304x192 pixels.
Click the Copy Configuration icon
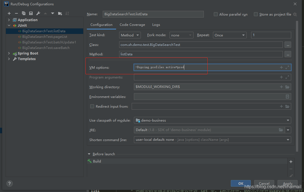(x=24, y=13)
